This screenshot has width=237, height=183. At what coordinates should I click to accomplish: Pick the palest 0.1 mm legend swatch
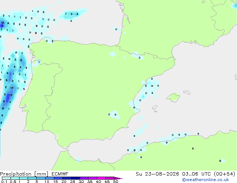[x=6, y=178]
